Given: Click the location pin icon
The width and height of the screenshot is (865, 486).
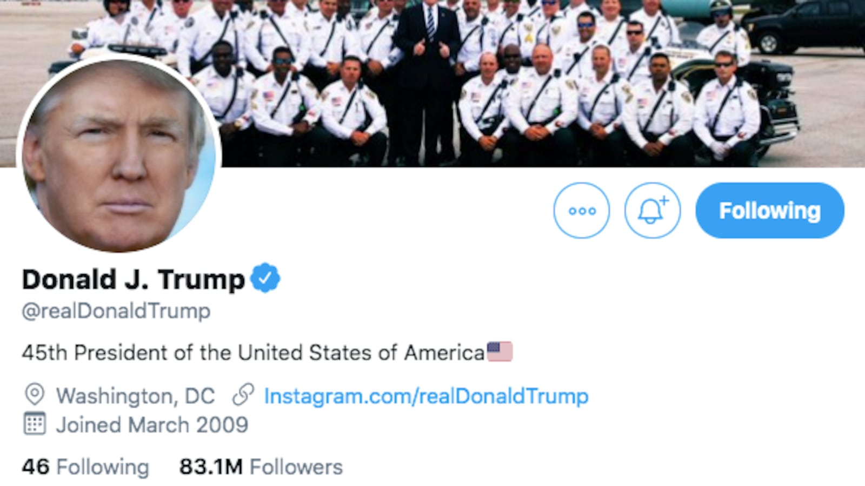Looking at the screenshot, I should coord(35,395).
